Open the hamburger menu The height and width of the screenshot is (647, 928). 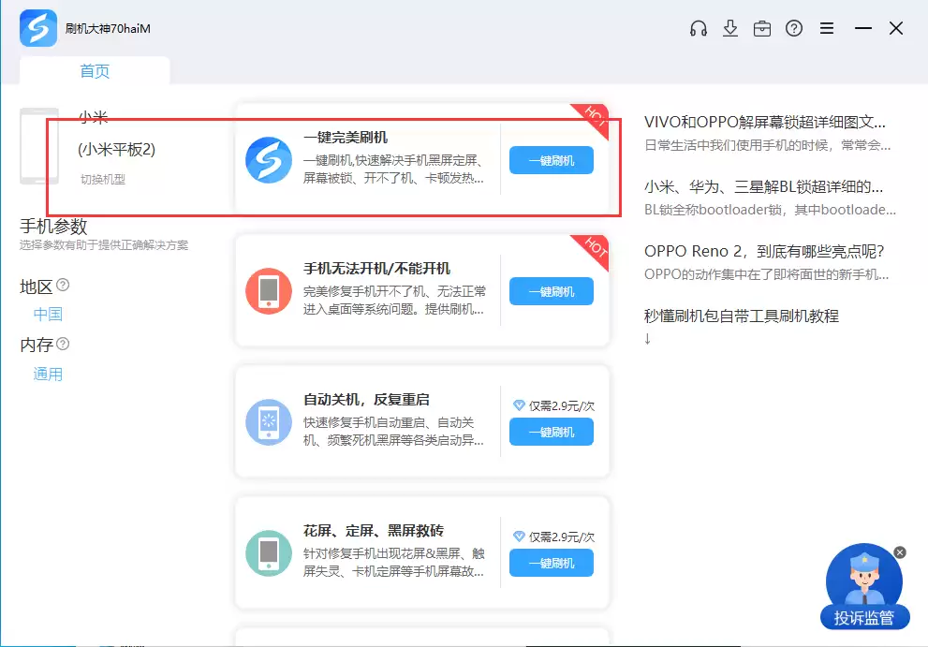(827, 28)
